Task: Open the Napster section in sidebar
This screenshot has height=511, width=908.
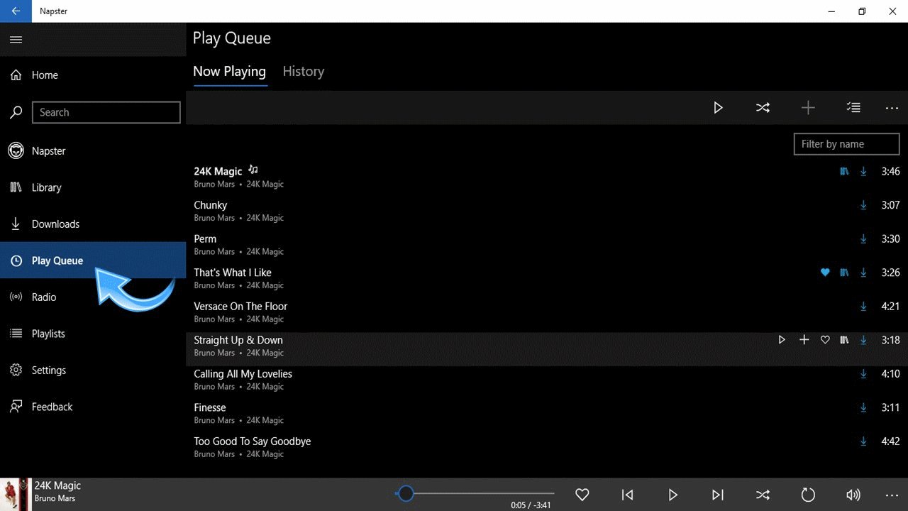Action: [x=93, y=150]
